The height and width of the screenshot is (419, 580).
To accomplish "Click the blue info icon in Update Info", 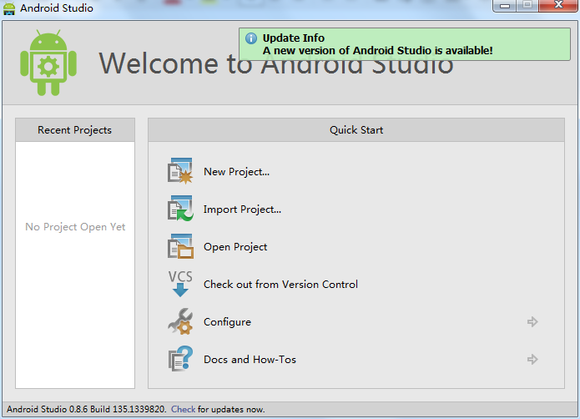I will (x=251, y=38).
